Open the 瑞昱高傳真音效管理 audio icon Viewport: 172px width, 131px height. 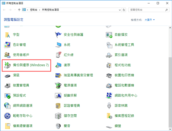coord(58,75)
